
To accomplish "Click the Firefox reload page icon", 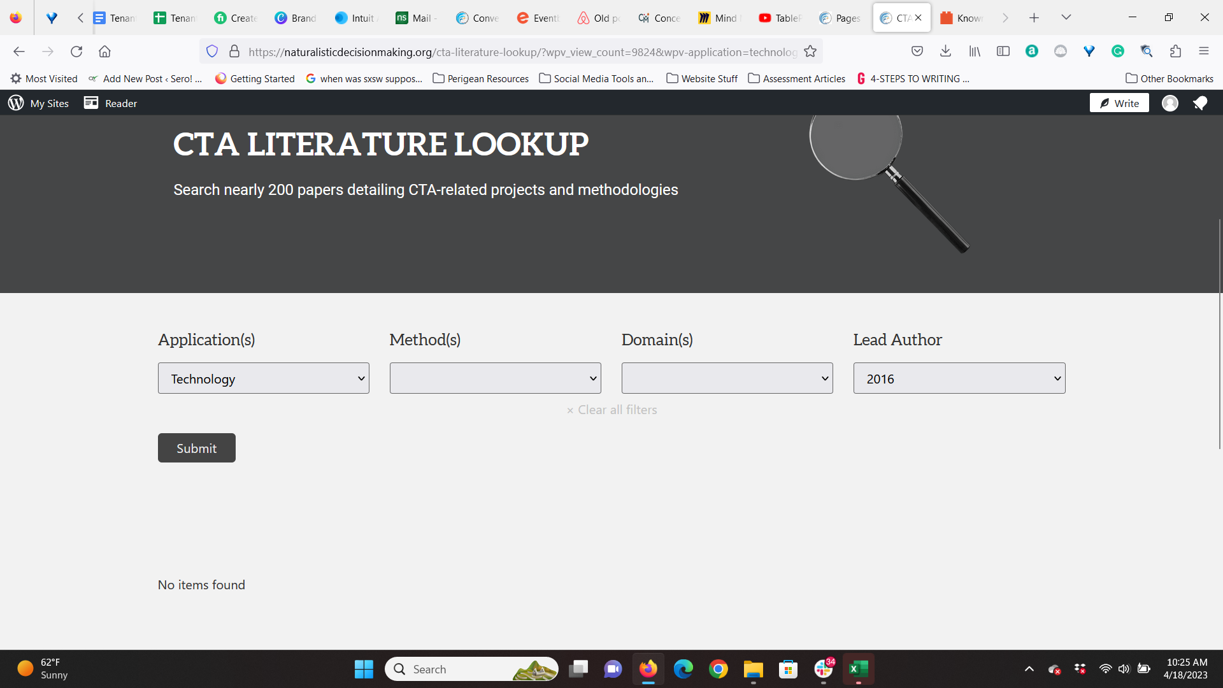I will (76, 52).
